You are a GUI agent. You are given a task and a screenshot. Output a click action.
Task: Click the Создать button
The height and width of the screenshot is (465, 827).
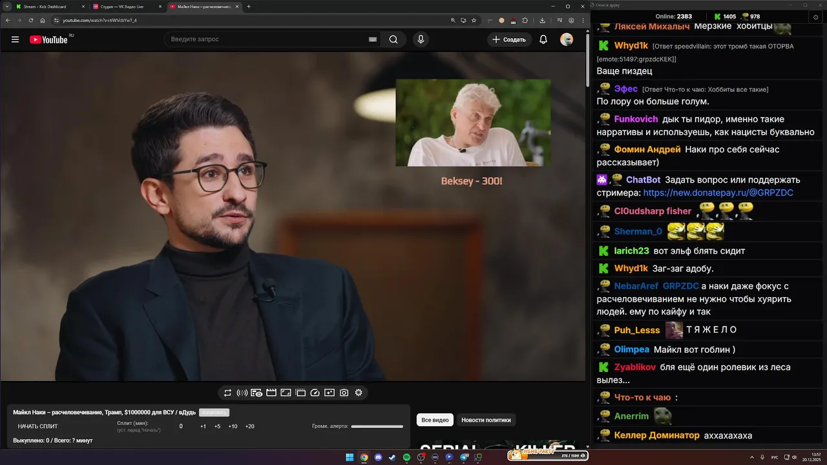point(509,39)
